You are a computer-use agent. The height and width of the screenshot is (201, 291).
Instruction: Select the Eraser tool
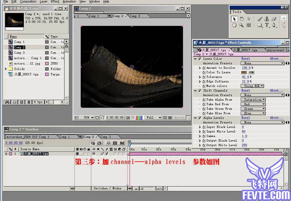pos(274,19)
